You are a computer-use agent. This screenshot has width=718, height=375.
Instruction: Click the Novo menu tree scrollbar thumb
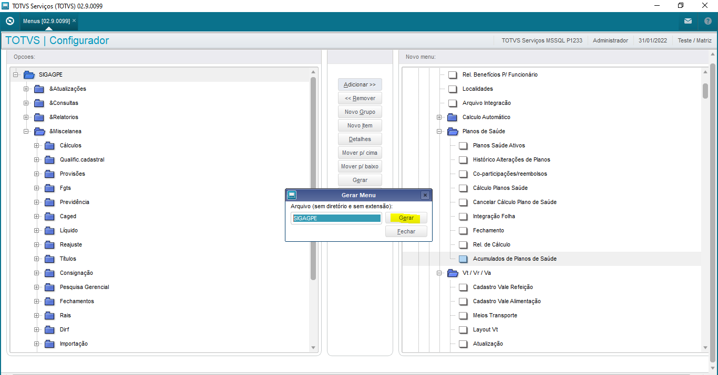(x=705, y=90)
